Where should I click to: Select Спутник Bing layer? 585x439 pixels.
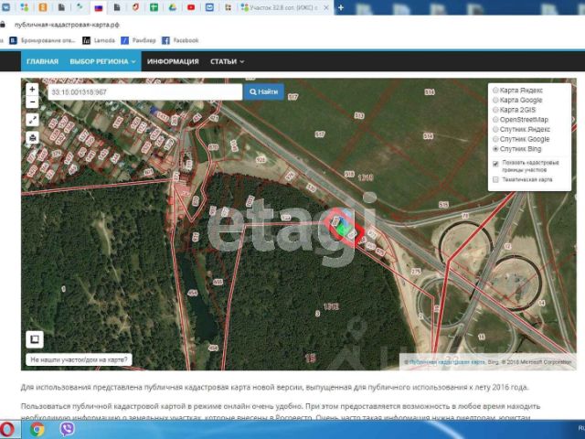pos(495,148)
